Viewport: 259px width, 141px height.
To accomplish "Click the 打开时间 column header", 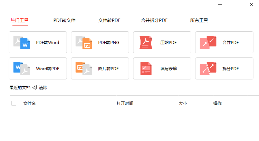I will (125, 103).
